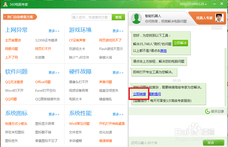Select the 网页打不开 entry
The height and width of the screenshot is (147, 228).
pyautogui.click(x=43, y=49)
